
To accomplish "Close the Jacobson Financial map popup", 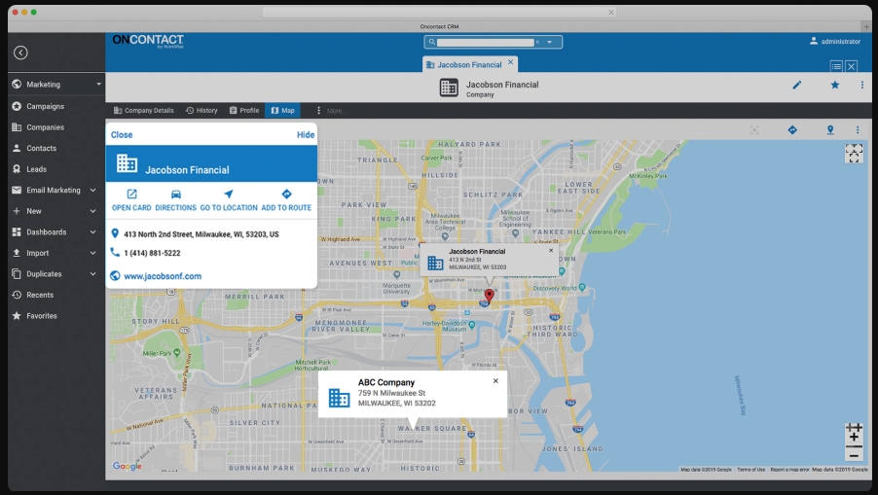I will click(551, 251).
